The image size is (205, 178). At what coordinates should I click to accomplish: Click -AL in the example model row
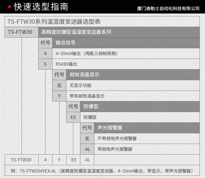[x=87, y=160]
